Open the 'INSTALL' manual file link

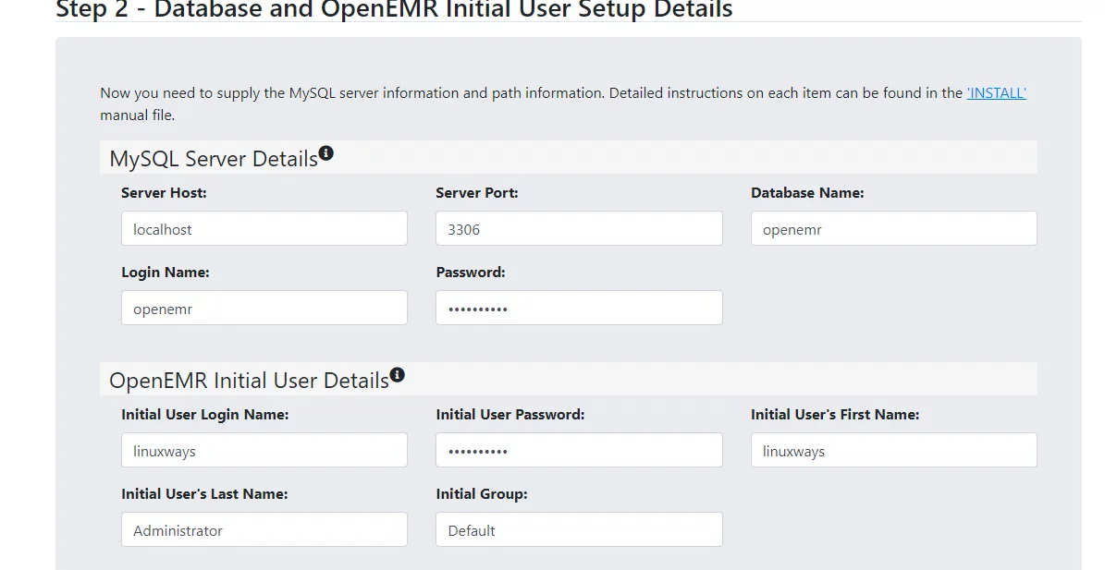997,93
